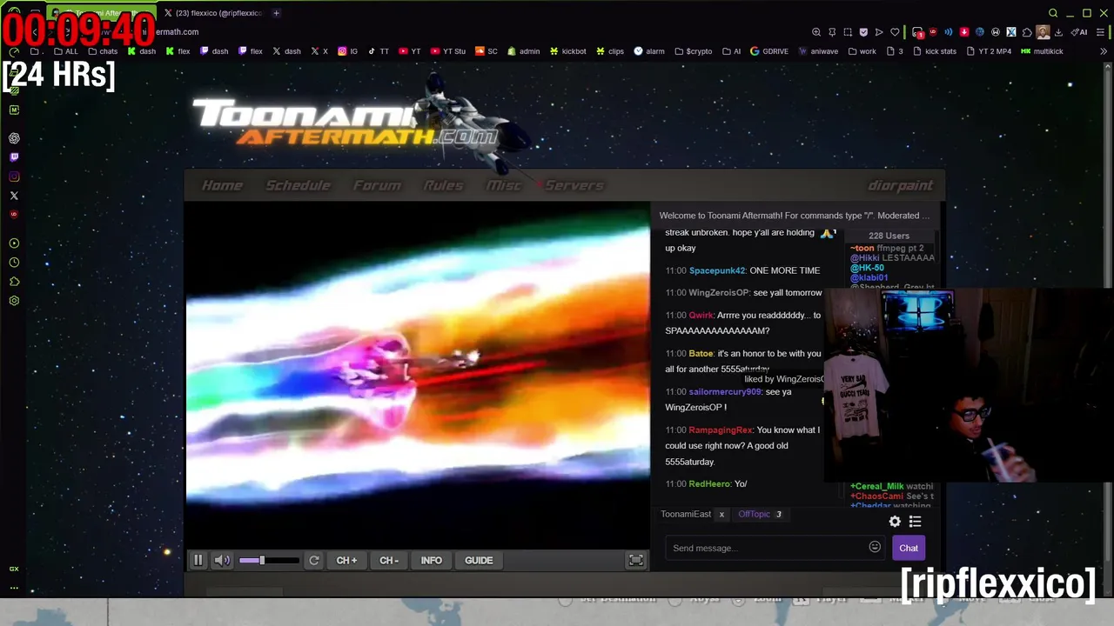Viewport: 1114px width, 626px height.
Task: Open the Forum page
Action: click(377, 185)
